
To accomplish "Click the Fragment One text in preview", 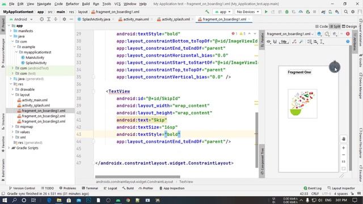I will [299, 72].
